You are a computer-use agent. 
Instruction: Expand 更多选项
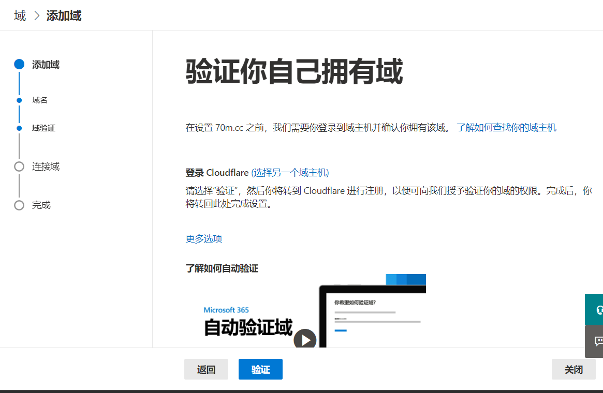(x=204, y=239)
